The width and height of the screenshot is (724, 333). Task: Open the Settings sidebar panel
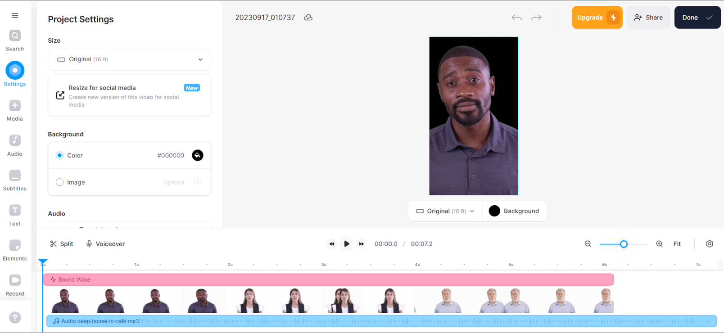coord(15,74)
